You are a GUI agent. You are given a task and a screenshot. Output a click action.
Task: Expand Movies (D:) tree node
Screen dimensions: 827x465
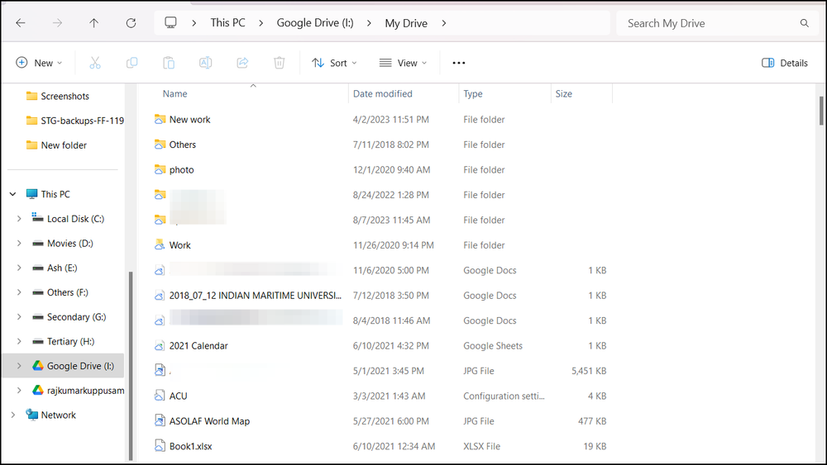pos(19,244)
